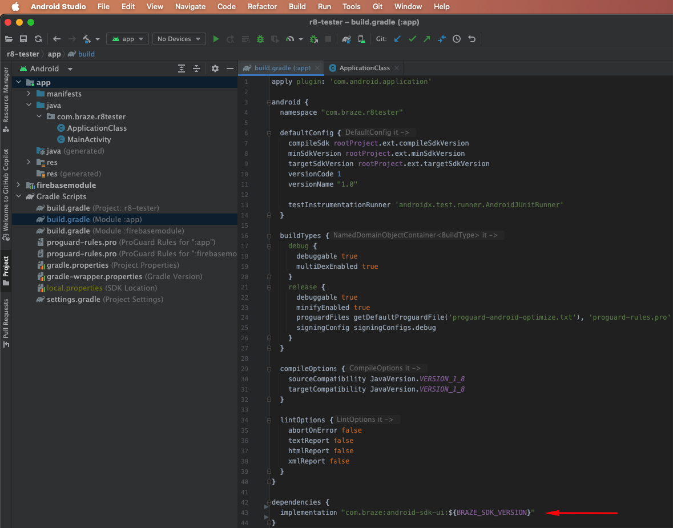The image size is (673, 528).
Task: Click the Make Project hammer icon
Action: (x=87, y=39)
